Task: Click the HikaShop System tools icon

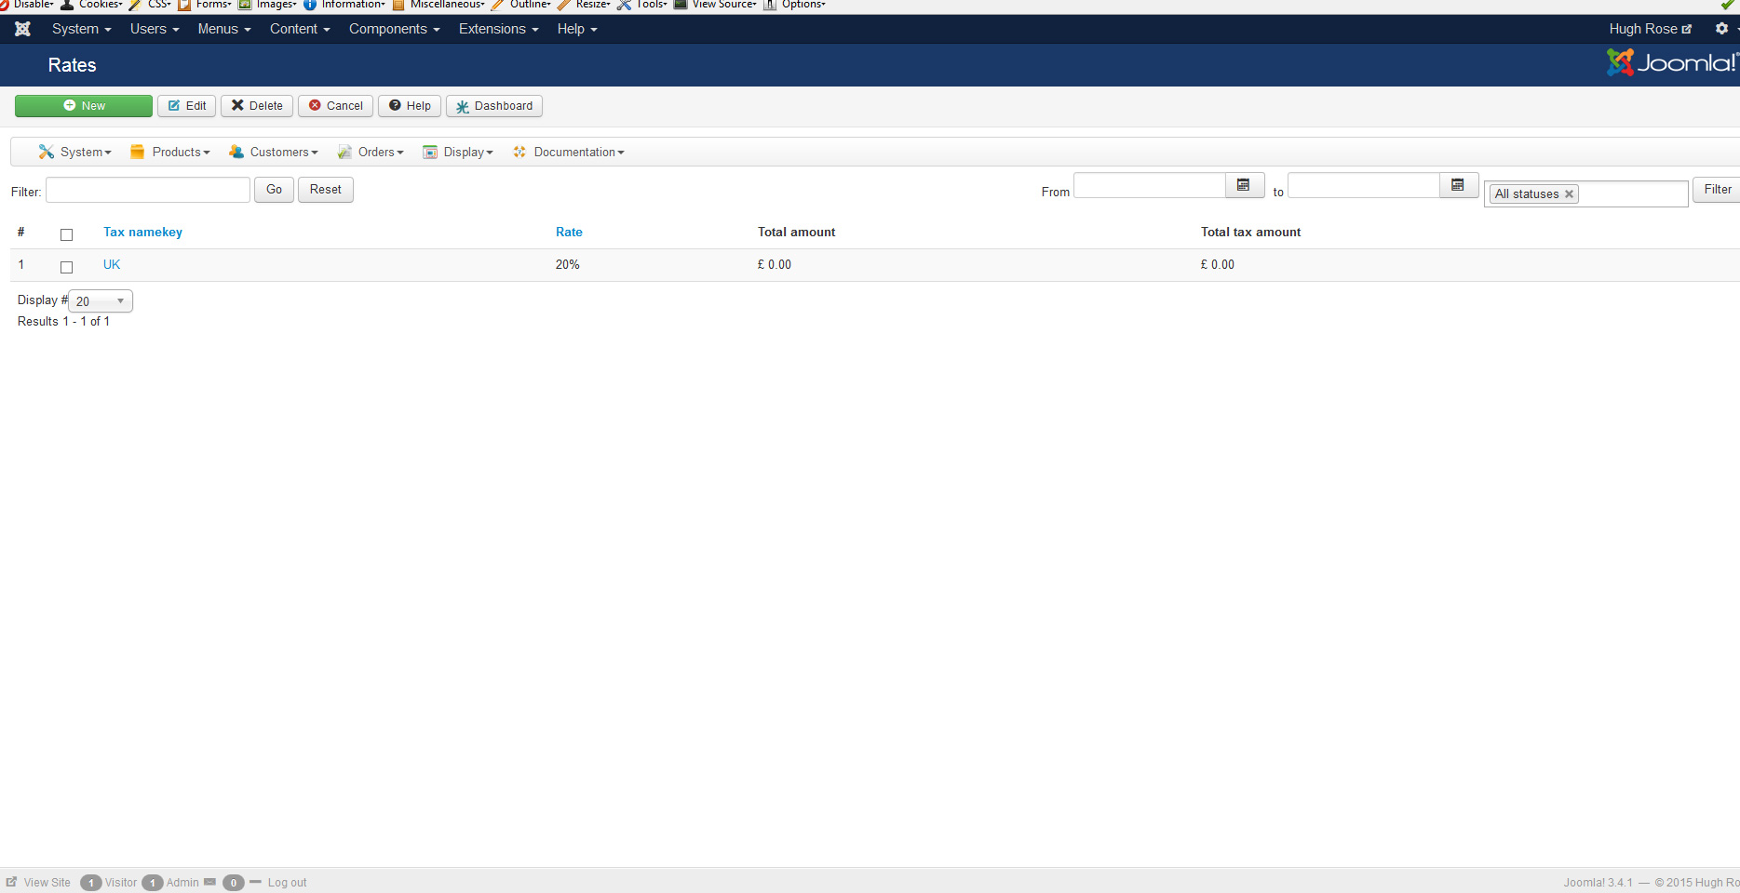Action: [x=46, y=152]
